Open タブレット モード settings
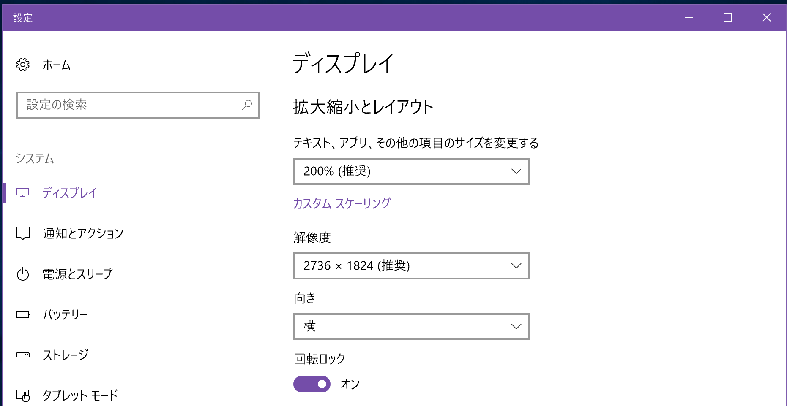787x406 pixels. pos(80,395)
